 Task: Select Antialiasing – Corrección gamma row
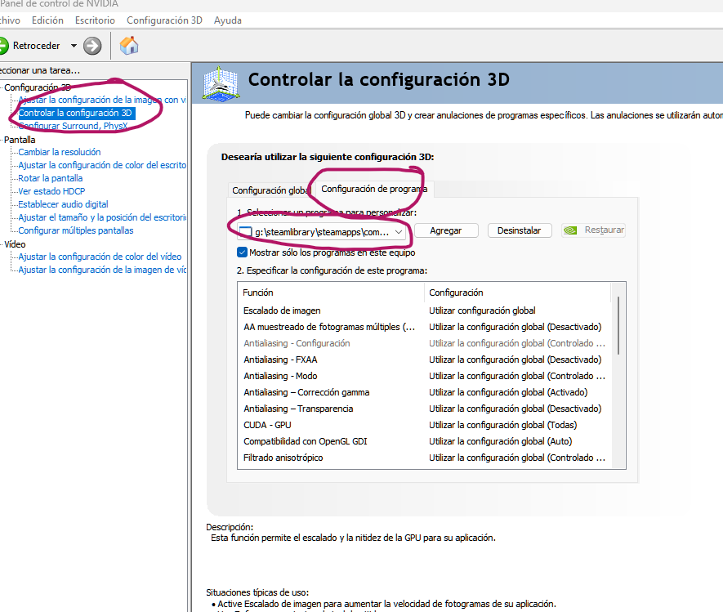coord(424,392)
